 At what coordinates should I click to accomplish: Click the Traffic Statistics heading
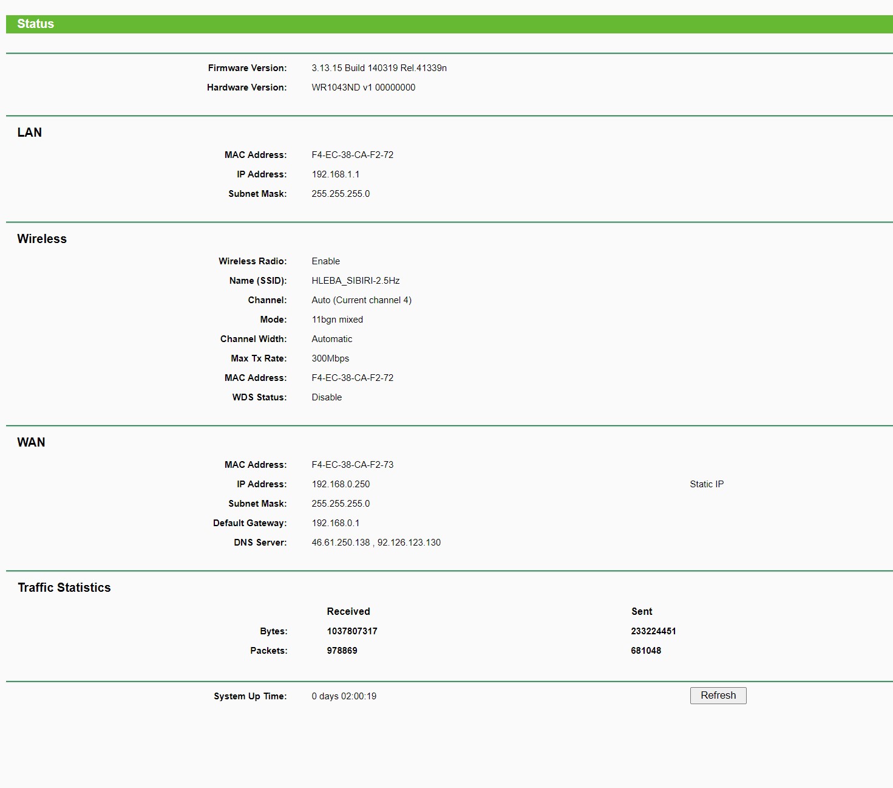tap(64, 588)
